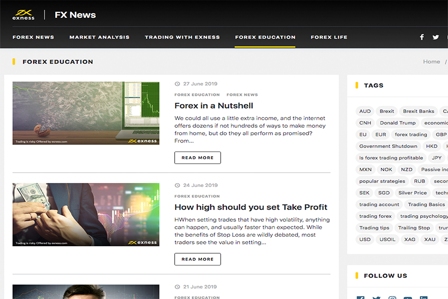The image size is (448, 299).
Task: Select the JPY tag
Action: pyautogui.click(x=436, y=158)
